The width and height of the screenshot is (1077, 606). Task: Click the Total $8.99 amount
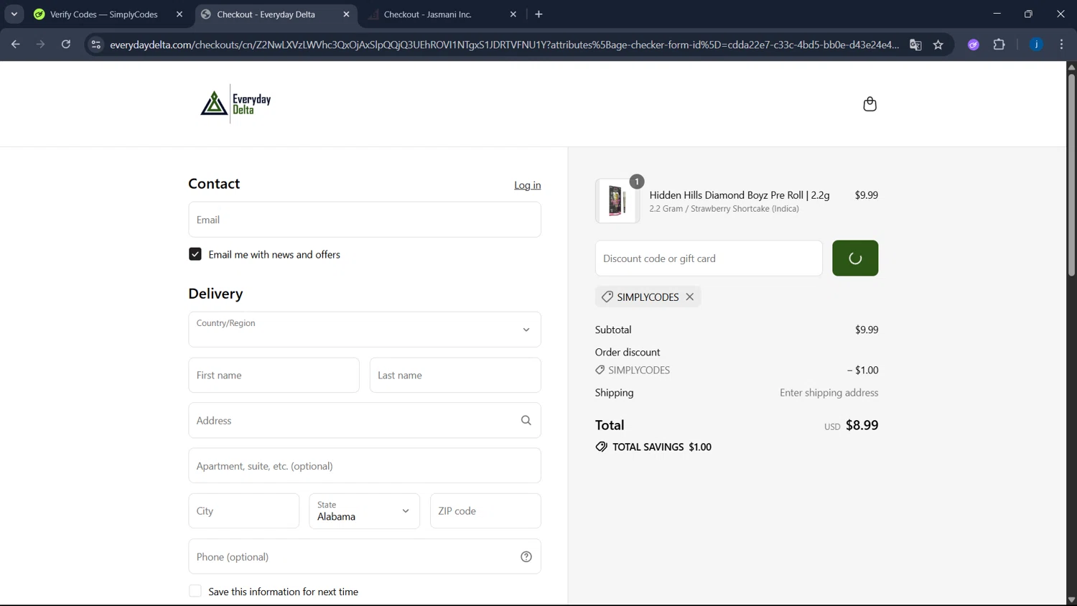coord(862,425)
